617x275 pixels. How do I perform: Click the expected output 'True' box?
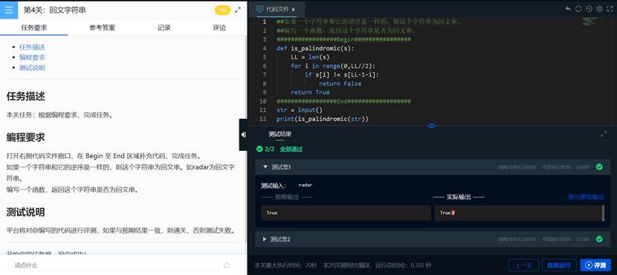(x=346, y=213)
